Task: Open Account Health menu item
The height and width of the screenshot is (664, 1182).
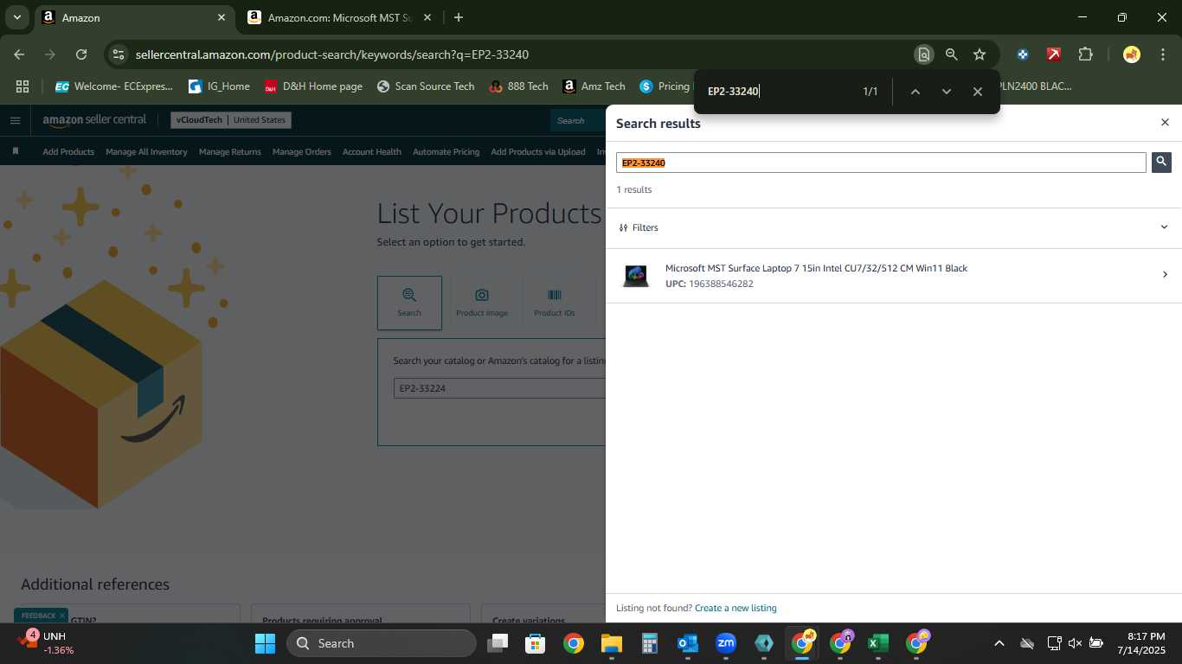Action: click(372, 151)
